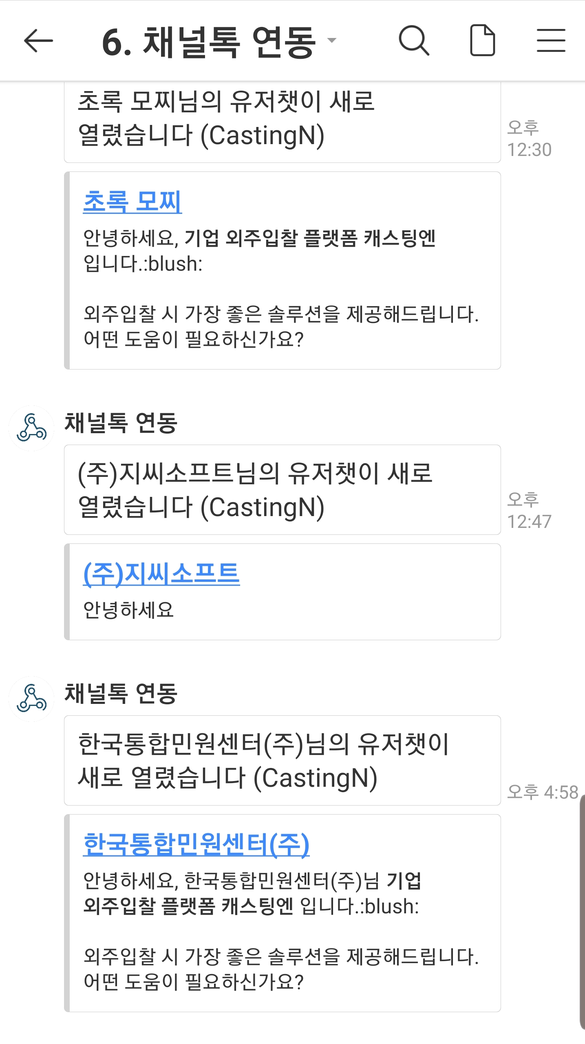Open search with the magnifier icon
This screenshot has width=585, height=1044.
click(413, 40)
